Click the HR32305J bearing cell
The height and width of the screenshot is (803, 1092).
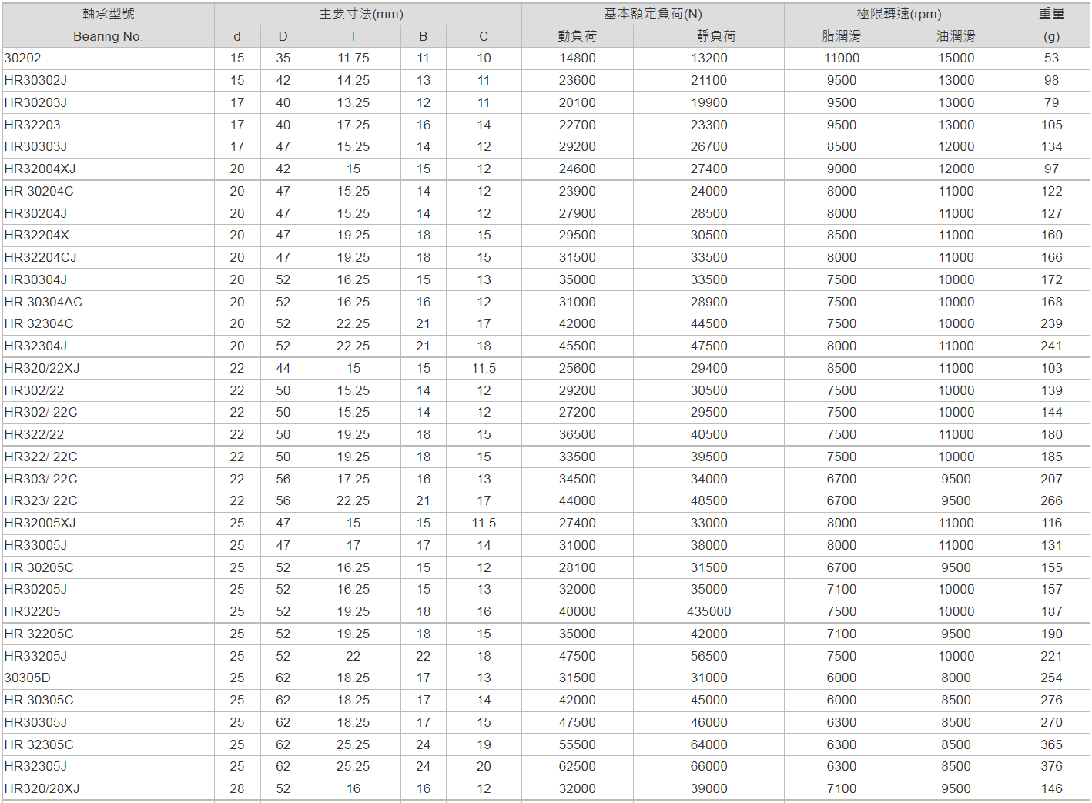coord(35,766)
